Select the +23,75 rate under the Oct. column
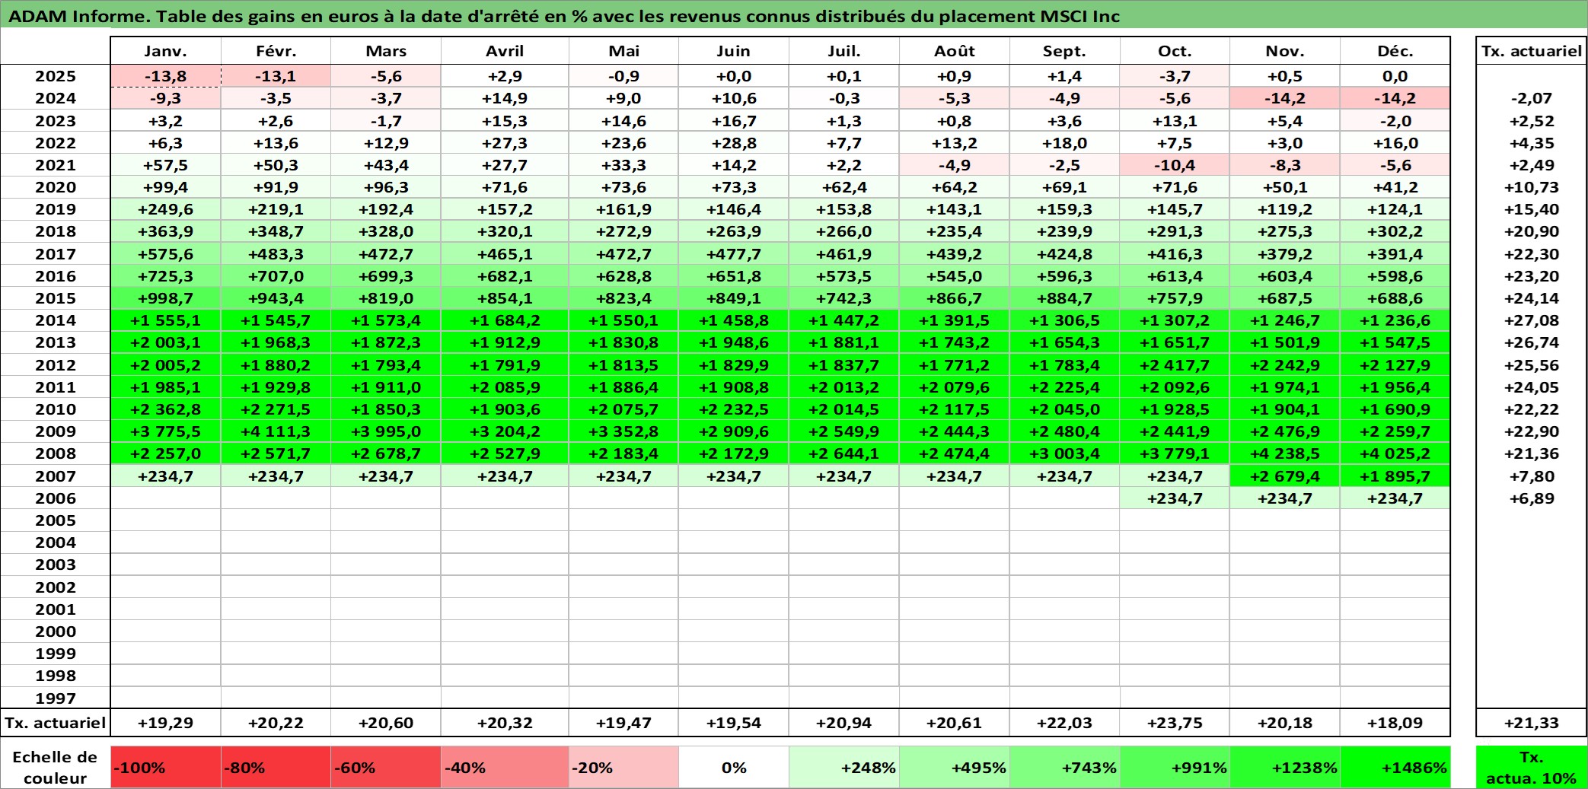This screenshot has height=789, width=1588. tap(1175, 723)
